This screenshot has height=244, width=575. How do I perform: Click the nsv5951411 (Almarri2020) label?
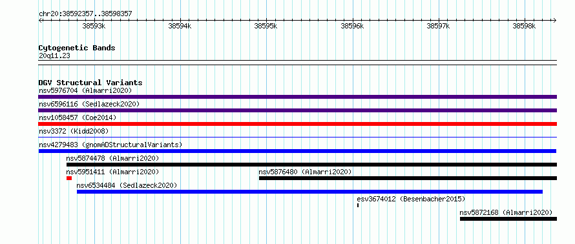pyautogui.click(x=112, y=172)
